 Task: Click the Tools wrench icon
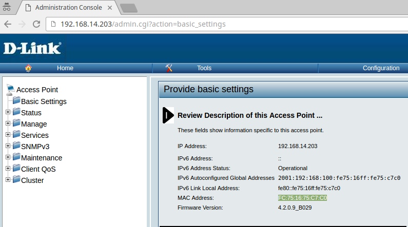[x=169, y=68]
